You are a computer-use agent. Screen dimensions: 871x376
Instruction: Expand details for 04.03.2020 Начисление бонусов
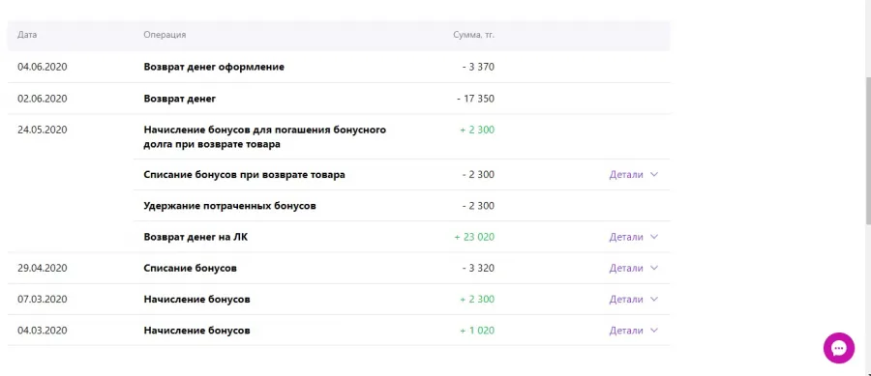pyautogui.click(x=634, y=331)
